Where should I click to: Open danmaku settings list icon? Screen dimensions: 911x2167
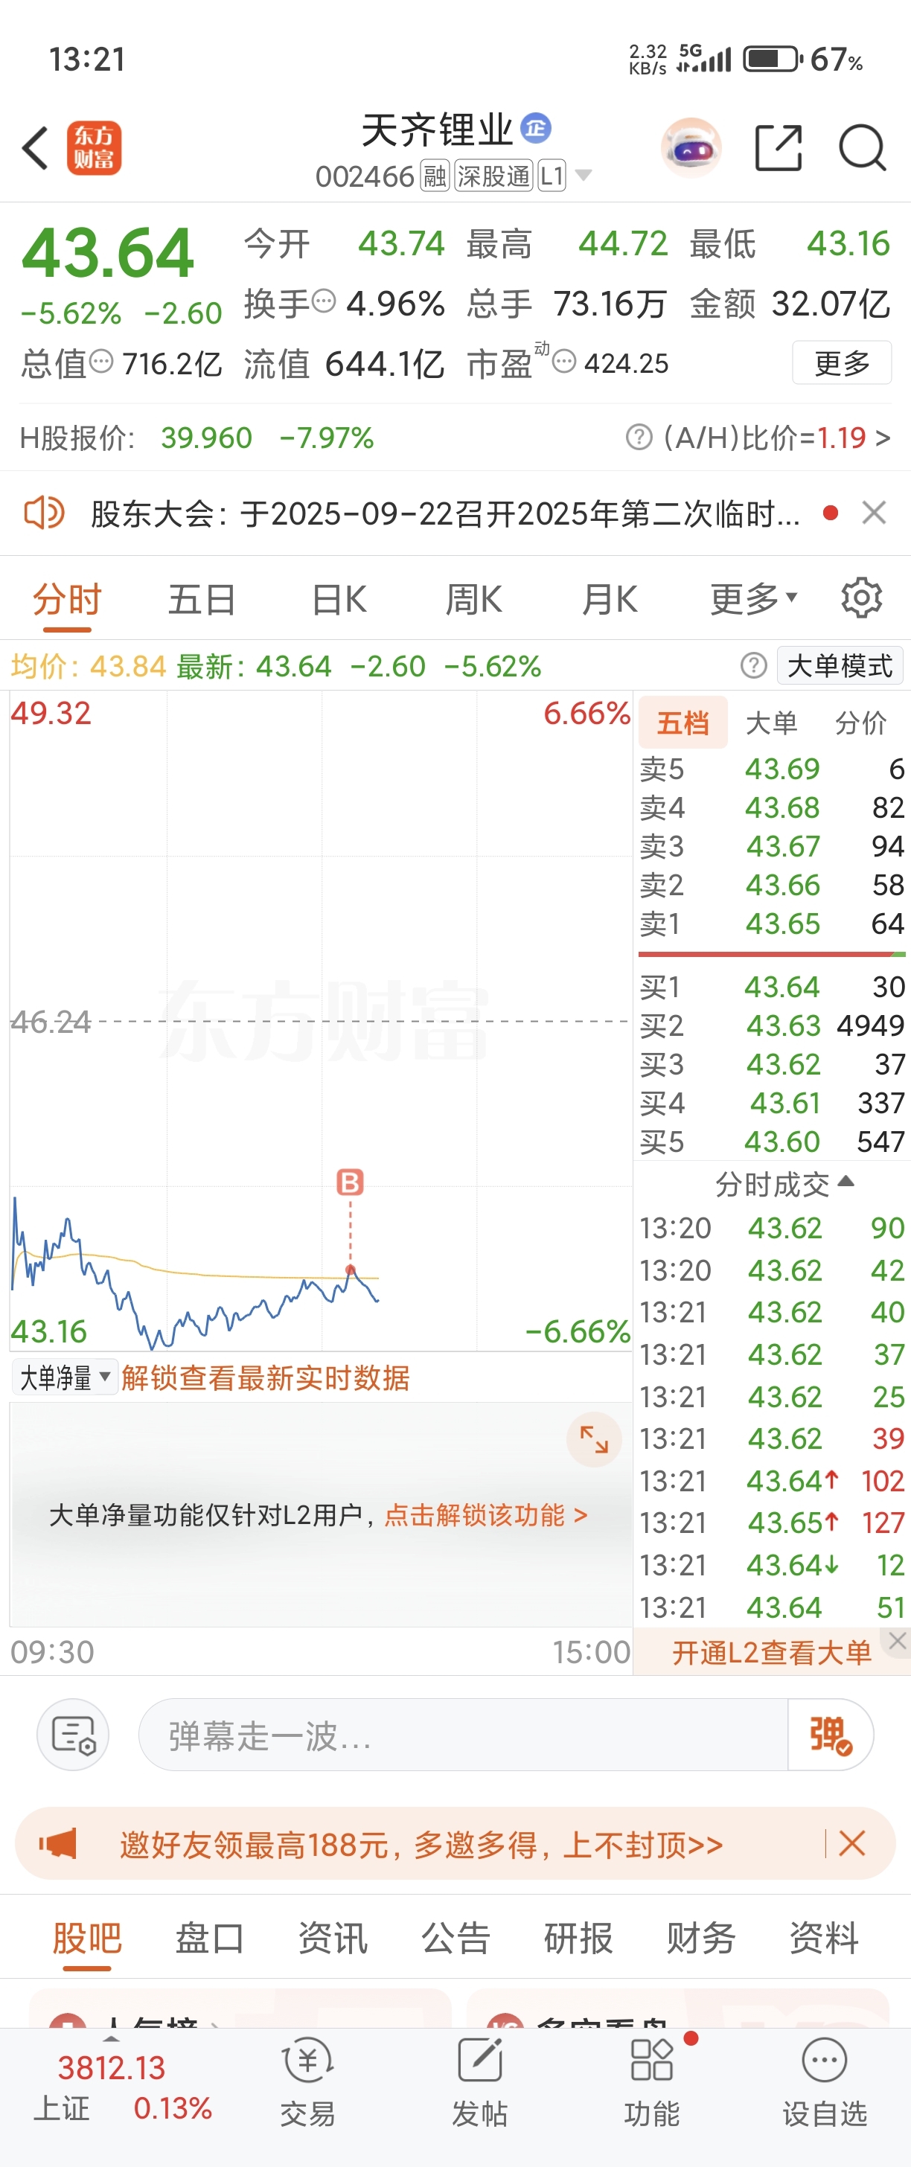point(73,1735)
